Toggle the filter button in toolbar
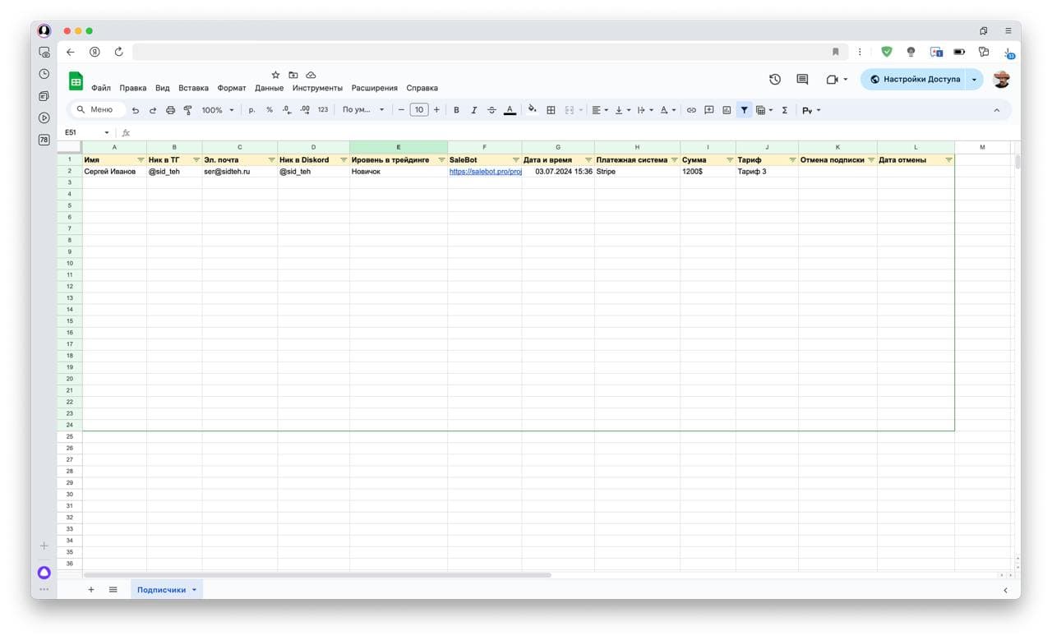Viewport: 1052px width, 640px height. 744,110
